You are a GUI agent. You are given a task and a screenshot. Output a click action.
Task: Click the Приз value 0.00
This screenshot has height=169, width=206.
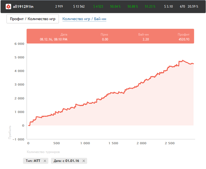click(105, 39)
